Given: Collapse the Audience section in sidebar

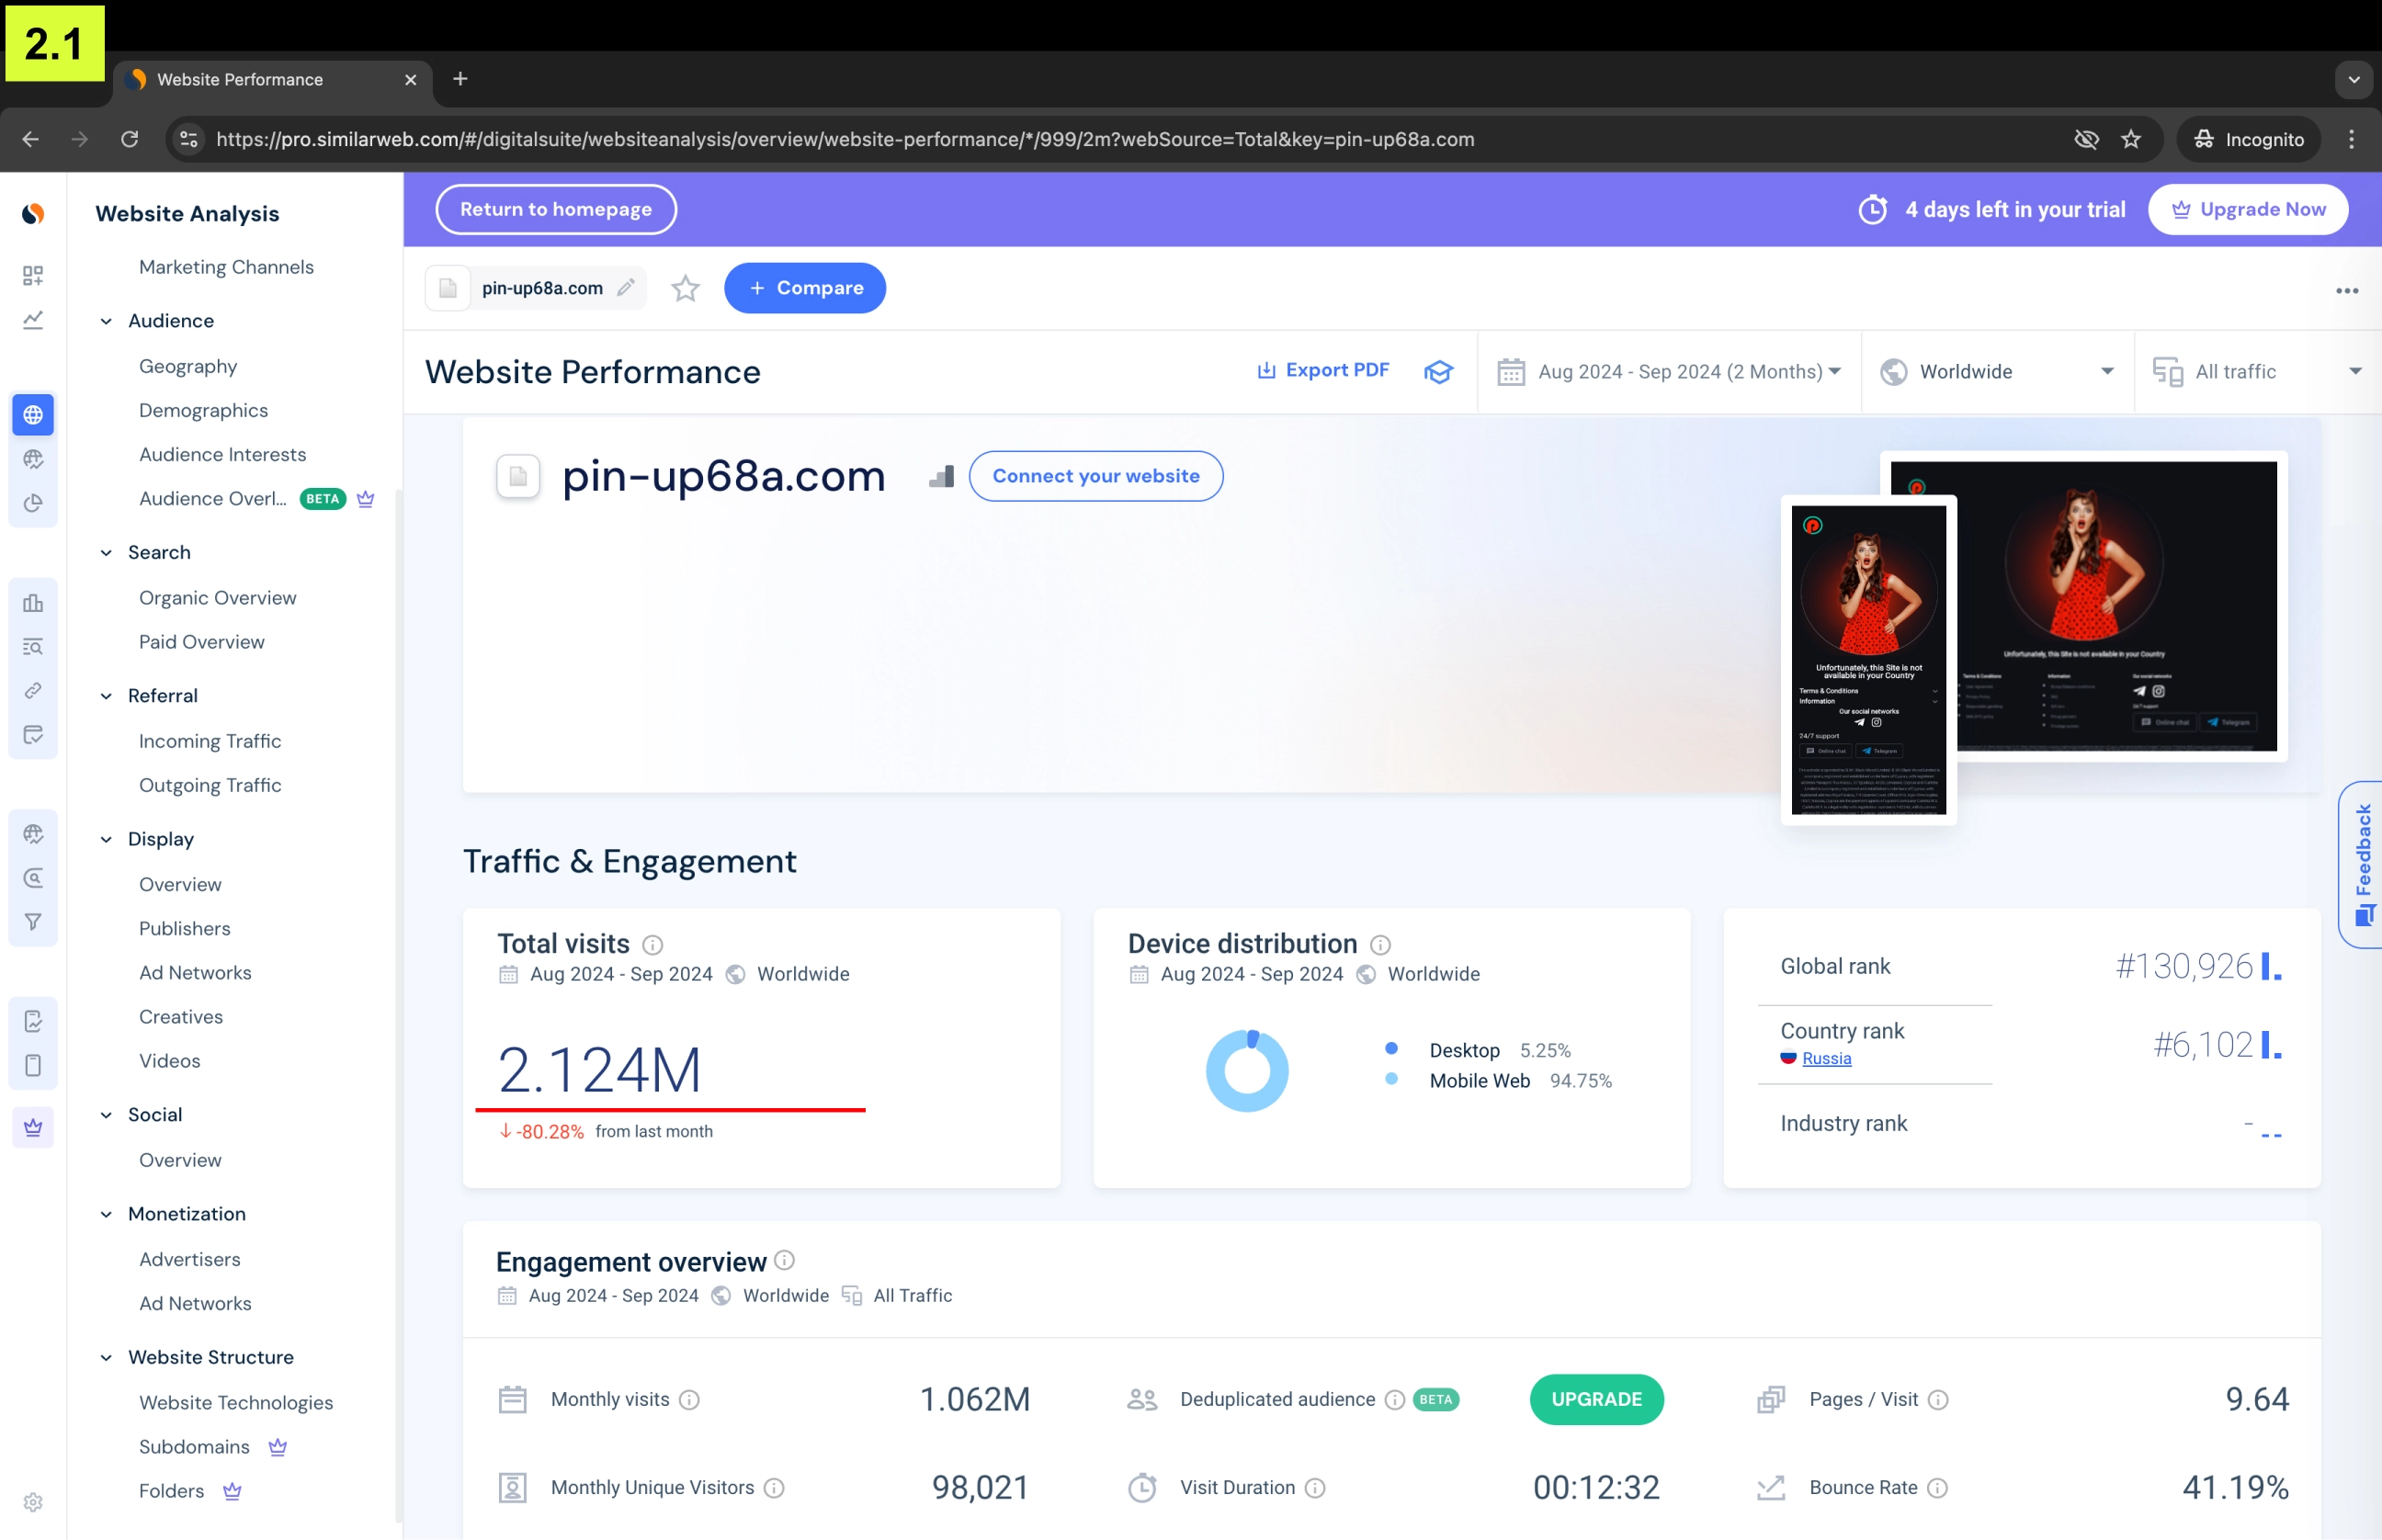Looking at the screenshot, I should [106, 320].
